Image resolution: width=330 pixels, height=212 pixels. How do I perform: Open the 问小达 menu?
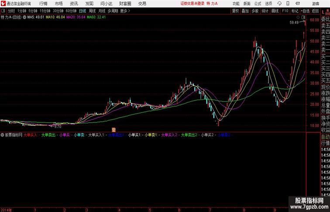(107, 3)
